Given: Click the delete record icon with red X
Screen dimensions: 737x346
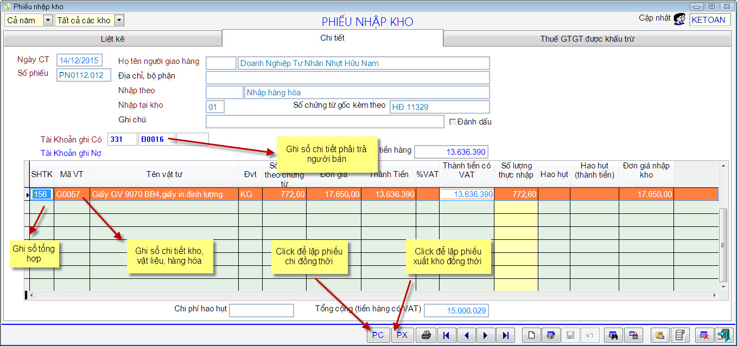Looking at the screenshot, I should click(704, 335).
